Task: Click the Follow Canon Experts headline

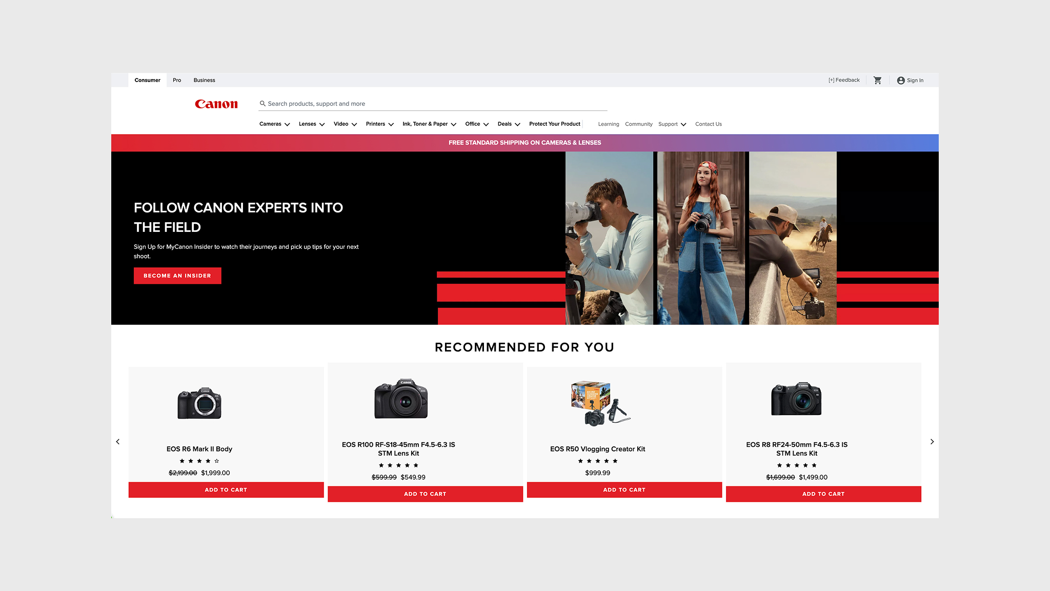Action: (238, 218)
